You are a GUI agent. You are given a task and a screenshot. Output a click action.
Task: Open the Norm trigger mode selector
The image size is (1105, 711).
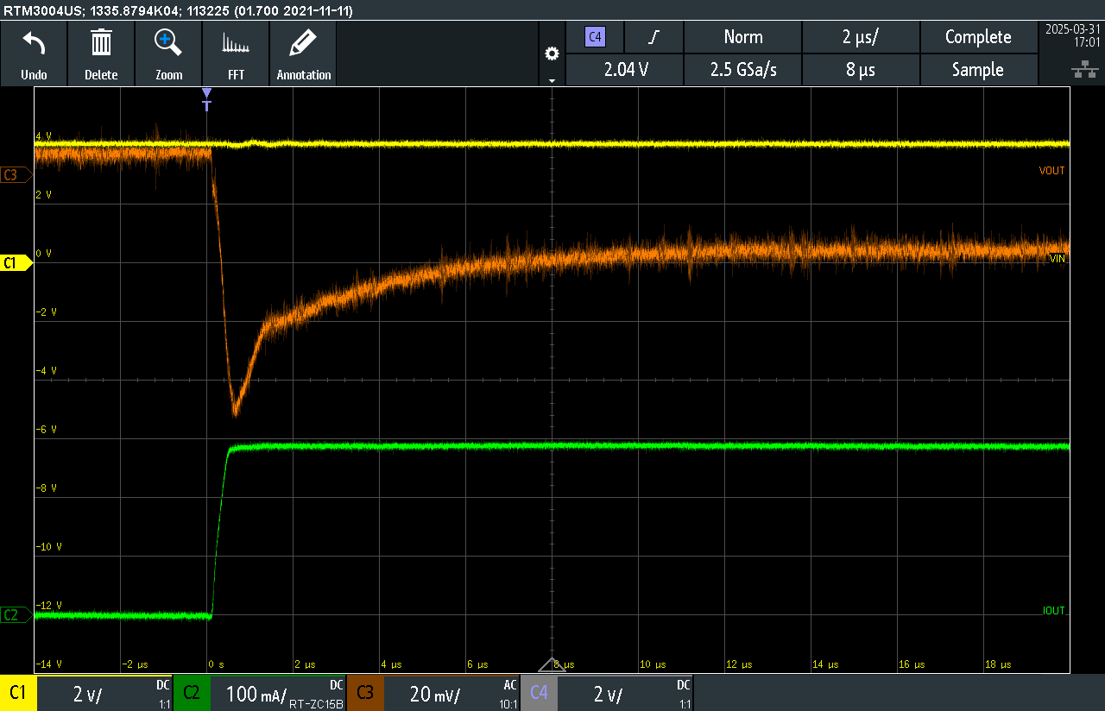click(x=742, y=37)
